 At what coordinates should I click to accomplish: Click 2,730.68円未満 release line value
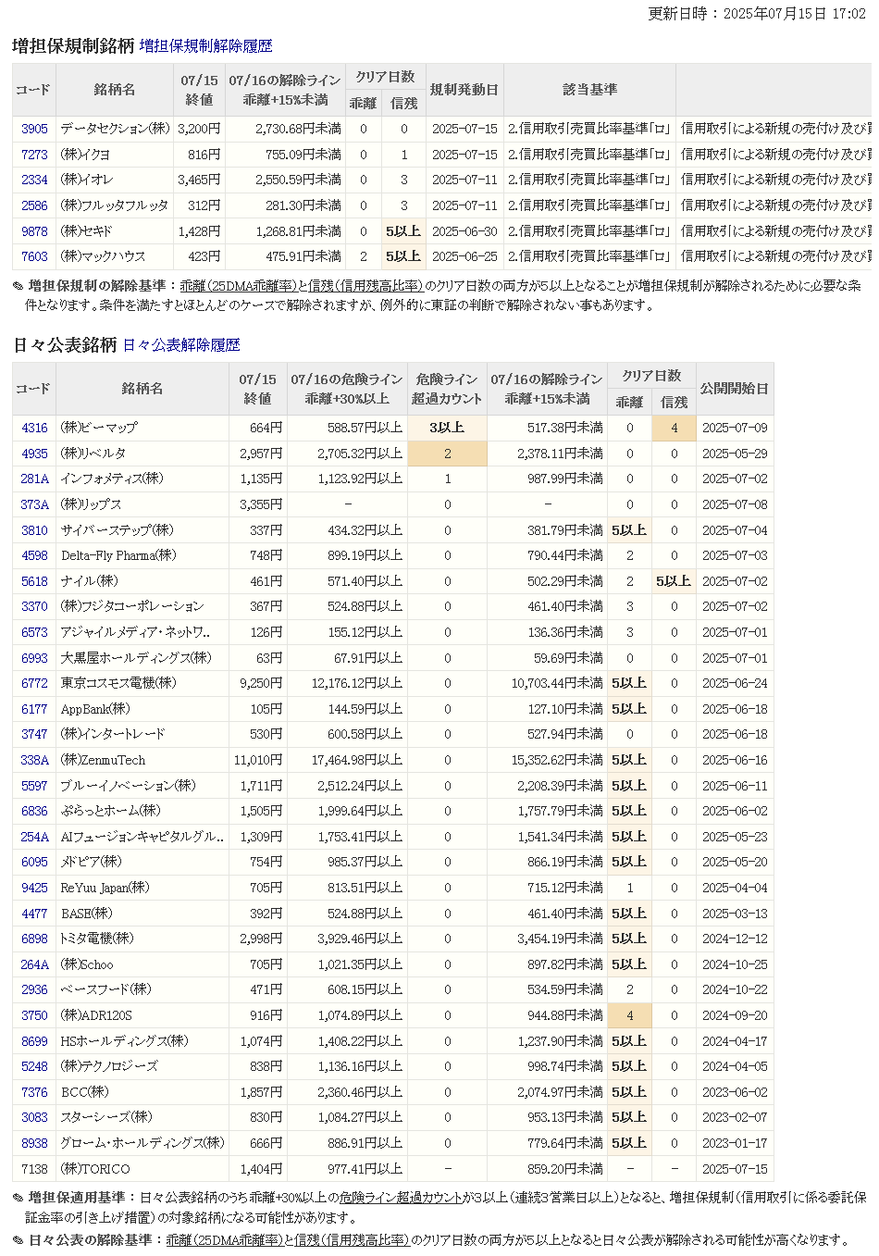[298, 129]
